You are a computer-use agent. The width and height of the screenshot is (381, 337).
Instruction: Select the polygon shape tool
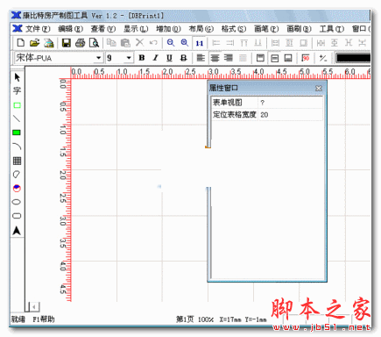click(17, 175)
